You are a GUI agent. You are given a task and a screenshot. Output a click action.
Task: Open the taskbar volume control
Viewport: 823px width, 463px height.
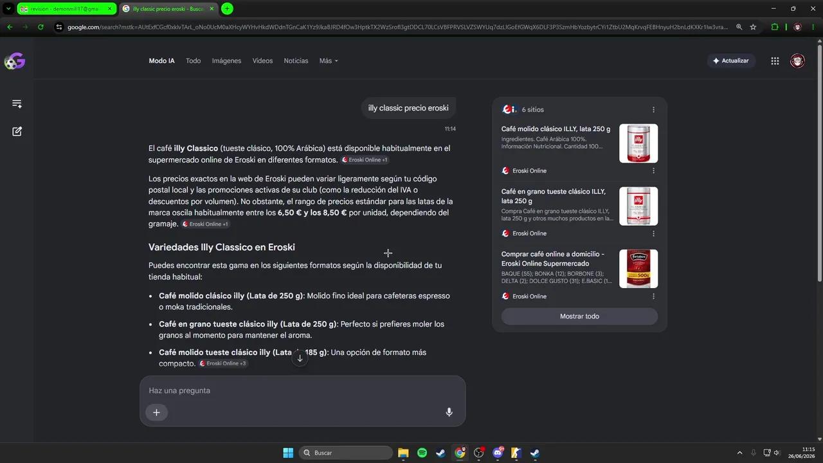(x=777, y=453)
